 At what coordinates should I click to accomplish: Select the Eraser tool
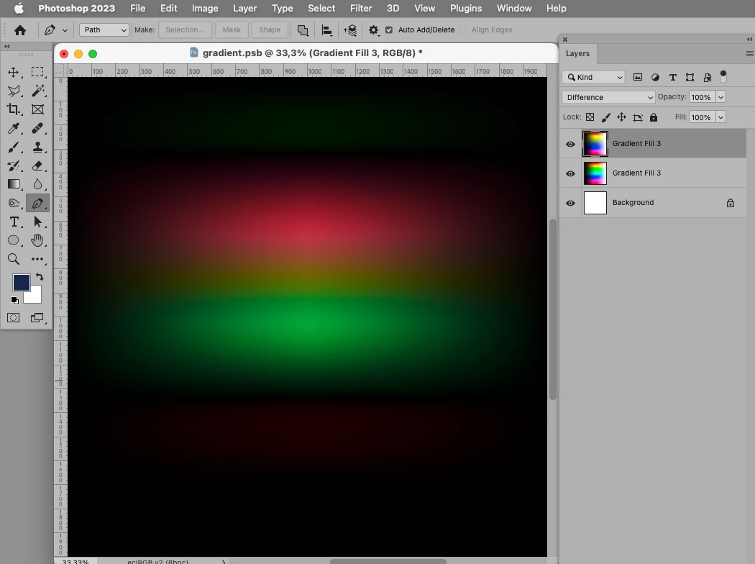(37, 165)
